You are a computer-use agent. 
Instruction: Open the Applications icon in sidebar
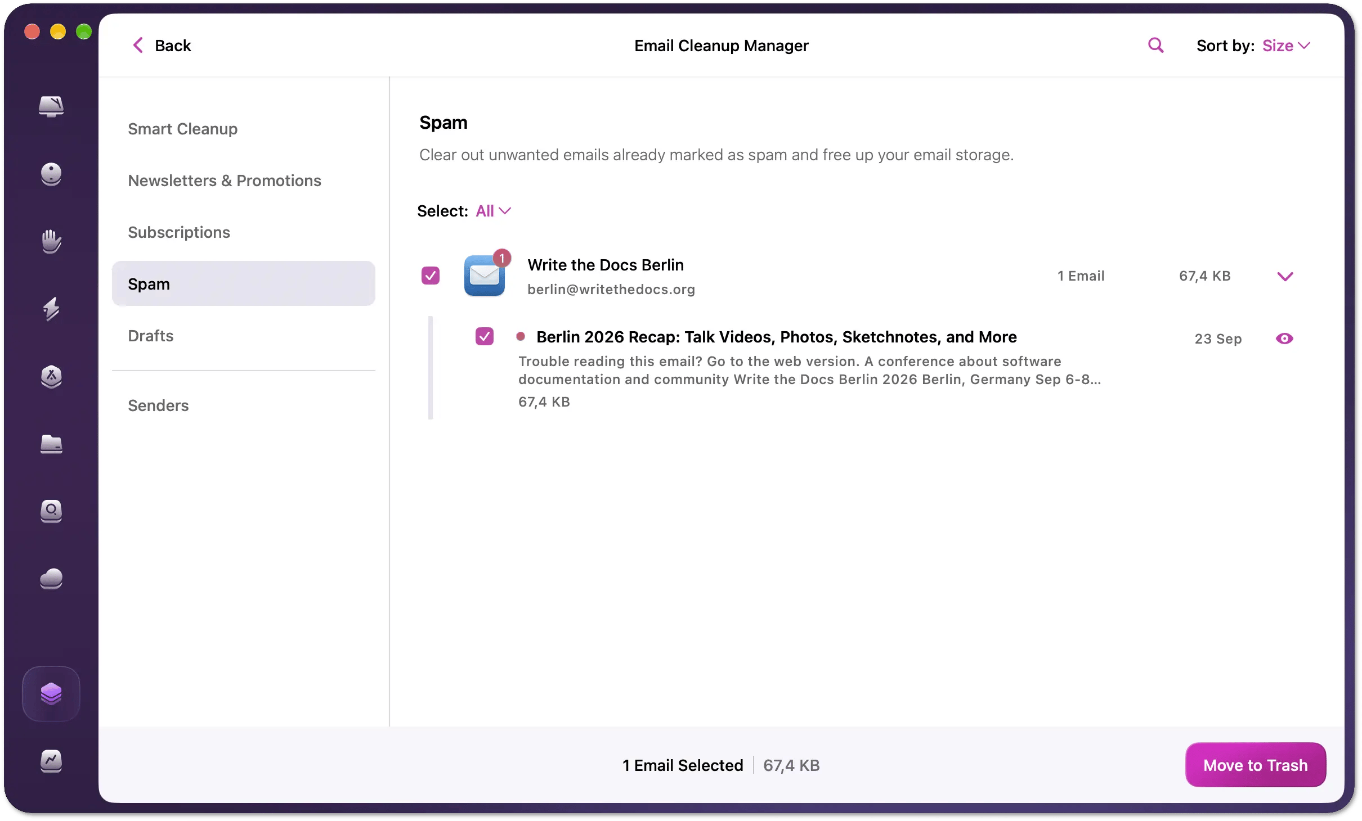[x=51, y=376]
